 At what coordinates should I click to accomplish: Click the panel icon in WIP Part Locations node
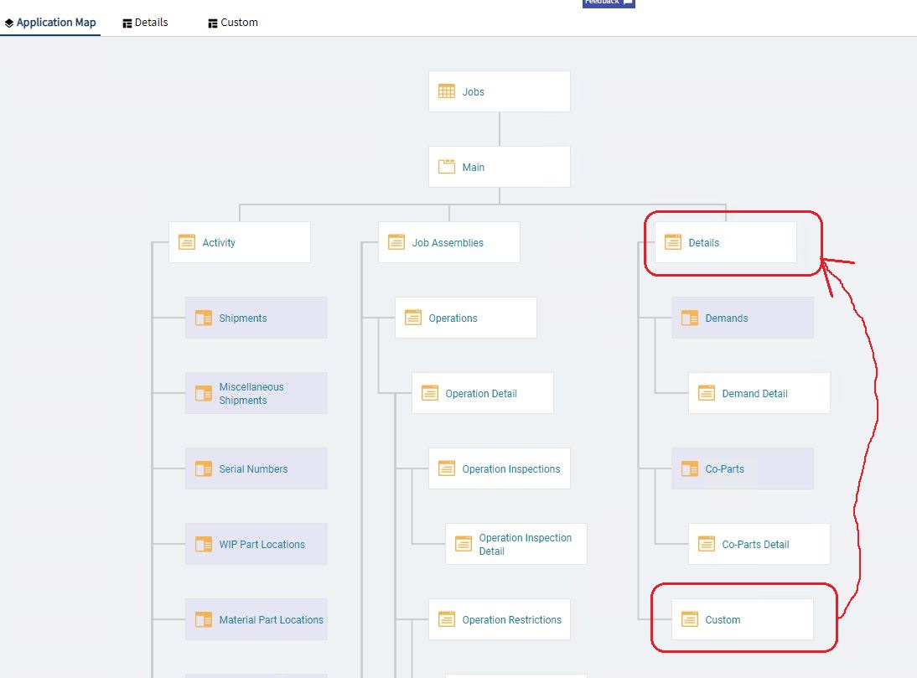click(204, 544)
